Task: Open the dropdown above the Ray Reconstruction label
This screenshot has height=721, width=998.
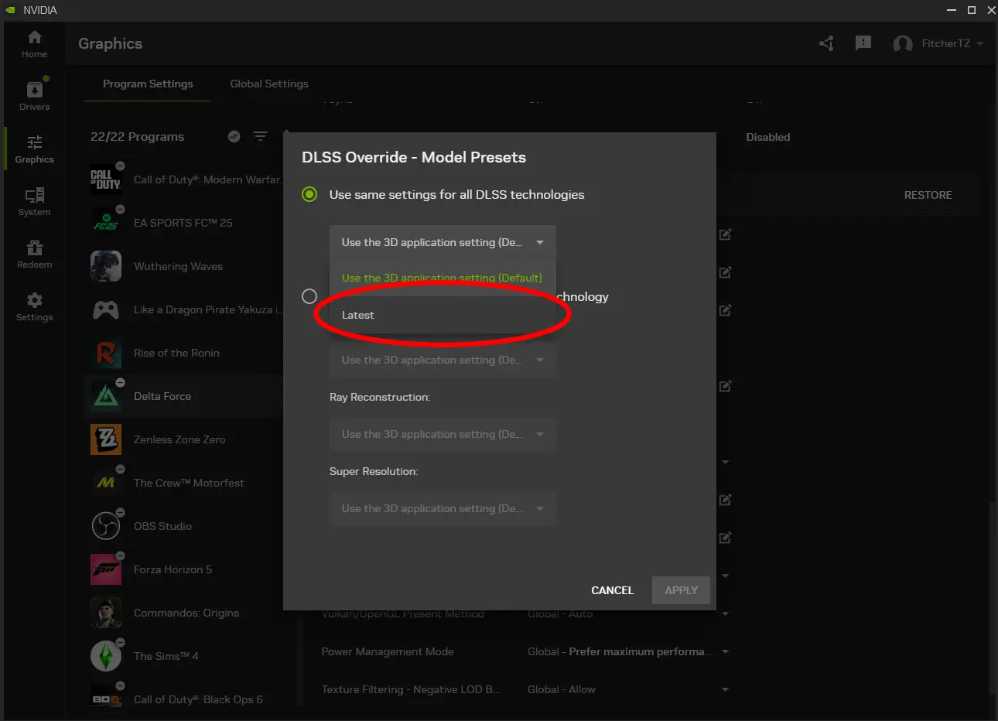Action: [x=443, y=360]
